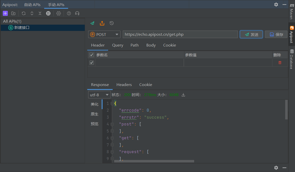Click the 参数值 column header
Viewport: 295px width, 172px height.
(x=228, y=55)
